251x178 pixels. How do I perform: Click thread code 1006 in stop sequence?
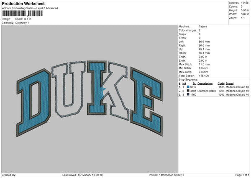pos(221,91)
